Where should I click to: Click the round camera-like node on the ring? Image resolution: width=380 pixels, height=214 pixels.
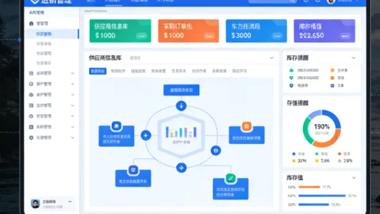216,150
